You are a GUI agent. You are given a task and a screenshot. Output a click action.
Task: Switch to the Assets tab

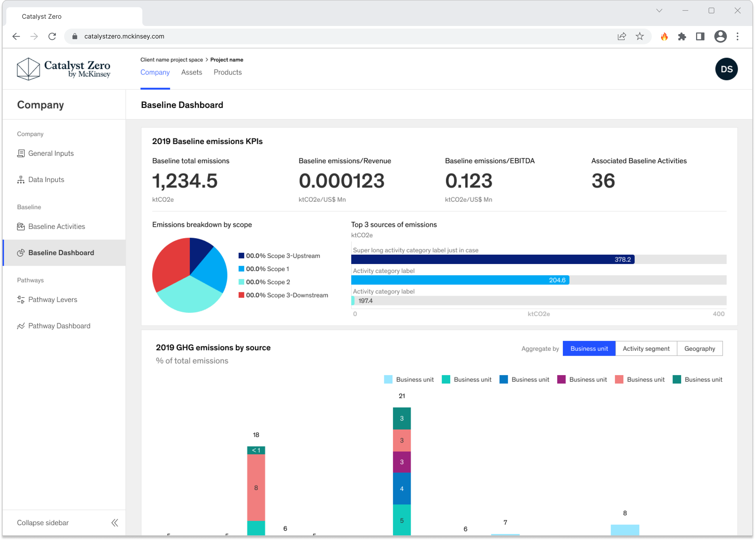click(191, 72)
